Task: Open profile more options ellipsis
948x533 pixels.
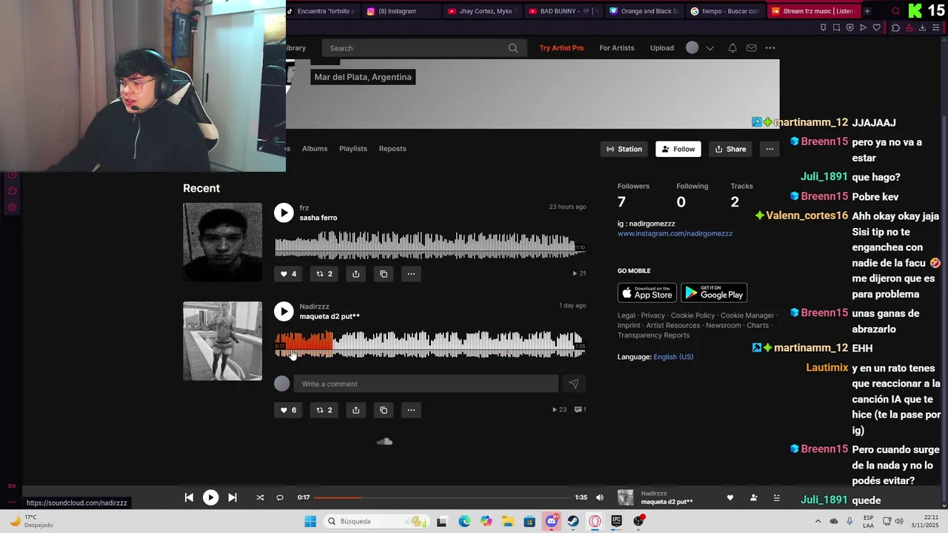Action: 770,149
